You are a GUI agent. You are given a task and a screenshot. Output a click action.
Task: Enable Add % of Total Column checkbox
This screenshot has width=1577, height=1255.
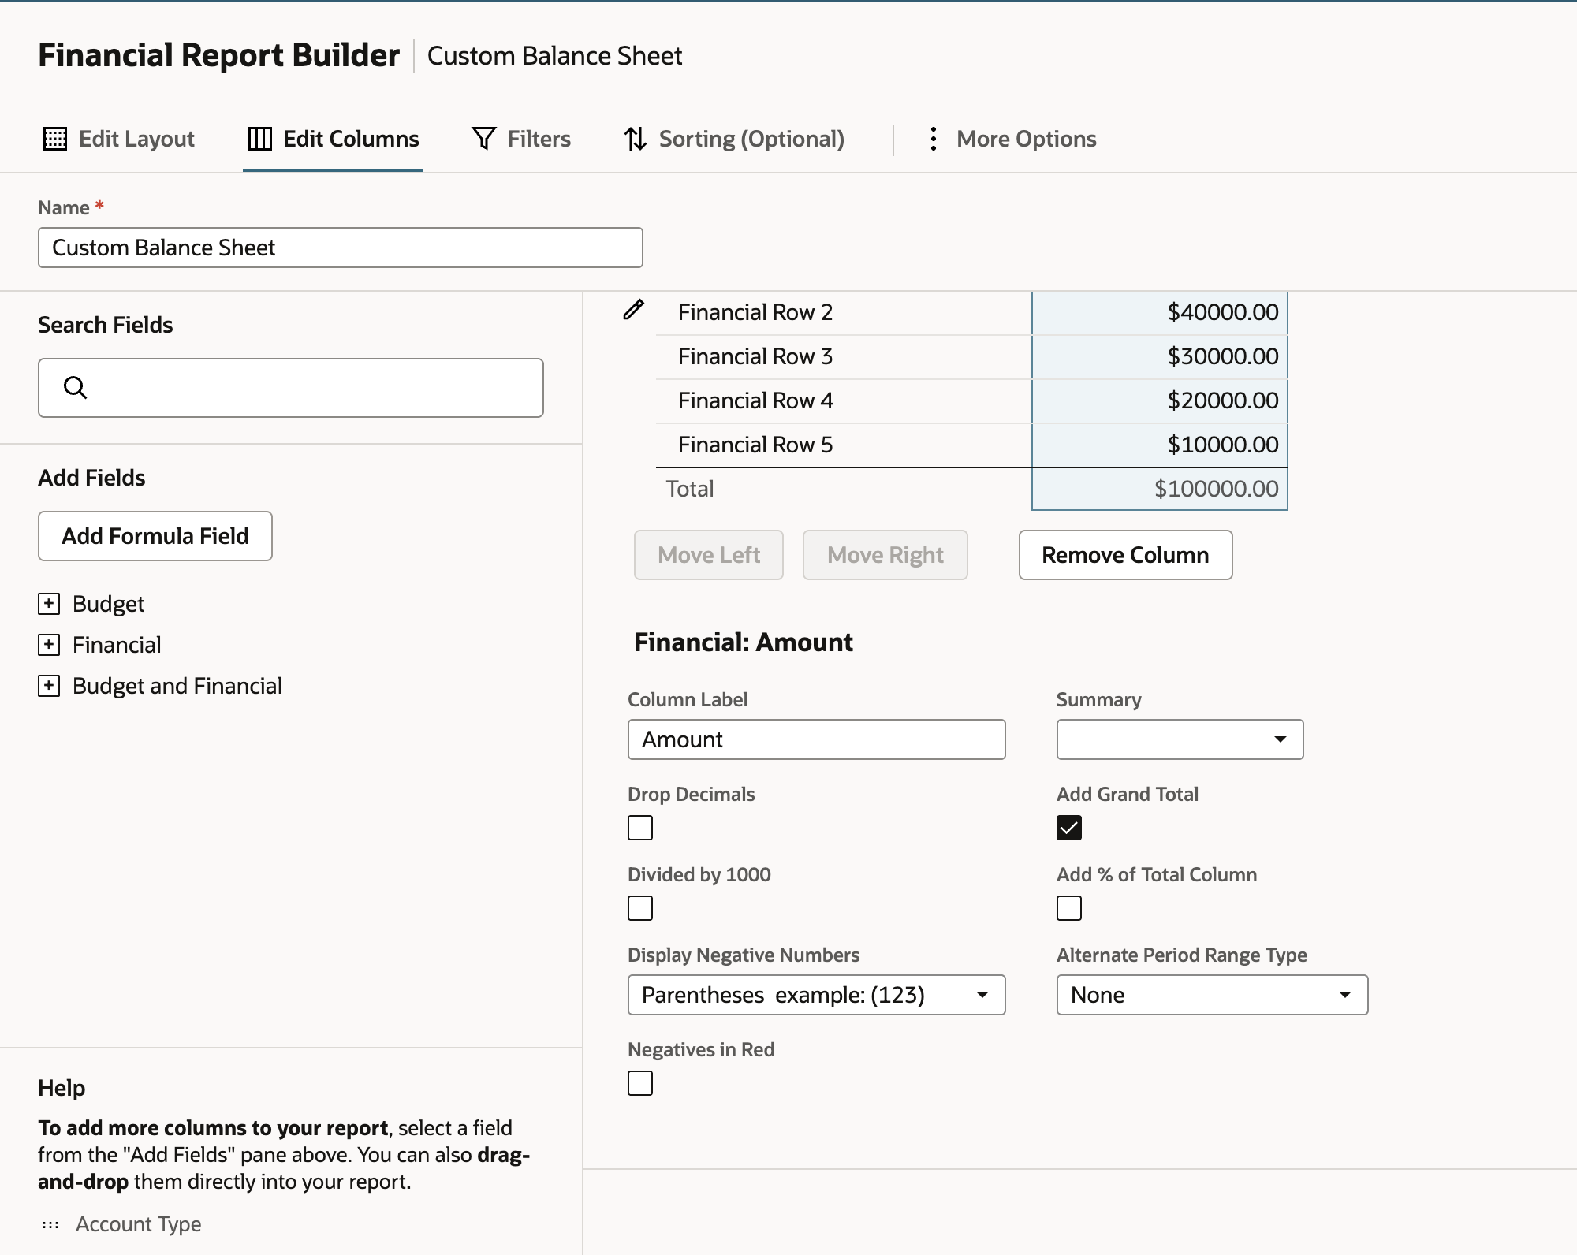click(x=1069, y=908)
